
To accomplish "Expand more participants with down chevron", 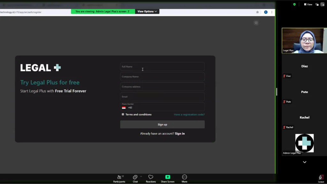I will (x=304, y=162).
